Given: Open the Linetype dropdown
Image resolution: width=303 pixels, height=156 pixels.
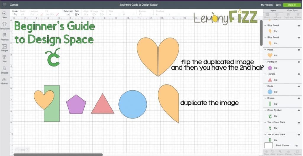Looking at the screenshot, I should pos(34,14).
